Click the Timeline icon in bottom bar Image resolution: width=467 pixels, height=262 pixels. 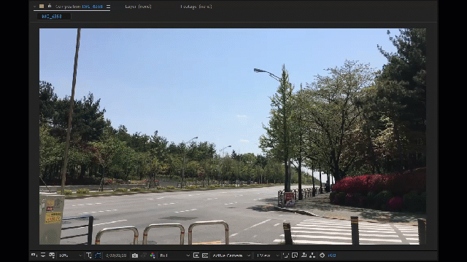tap(304, 255)
